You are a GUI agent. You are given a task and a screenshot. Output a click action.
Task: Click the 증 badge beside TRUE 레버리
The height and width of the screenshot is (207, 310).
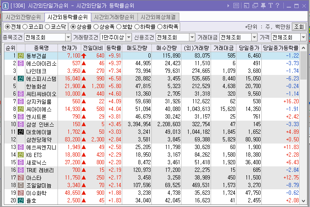pos(21,170)
